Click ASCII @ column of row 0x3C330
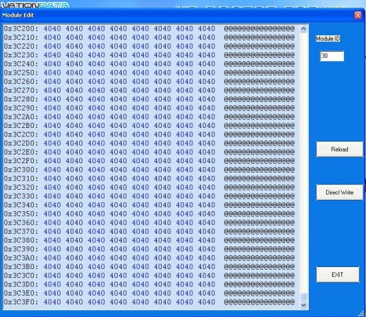The image size is (366, 317). click(x=260, y=196)
